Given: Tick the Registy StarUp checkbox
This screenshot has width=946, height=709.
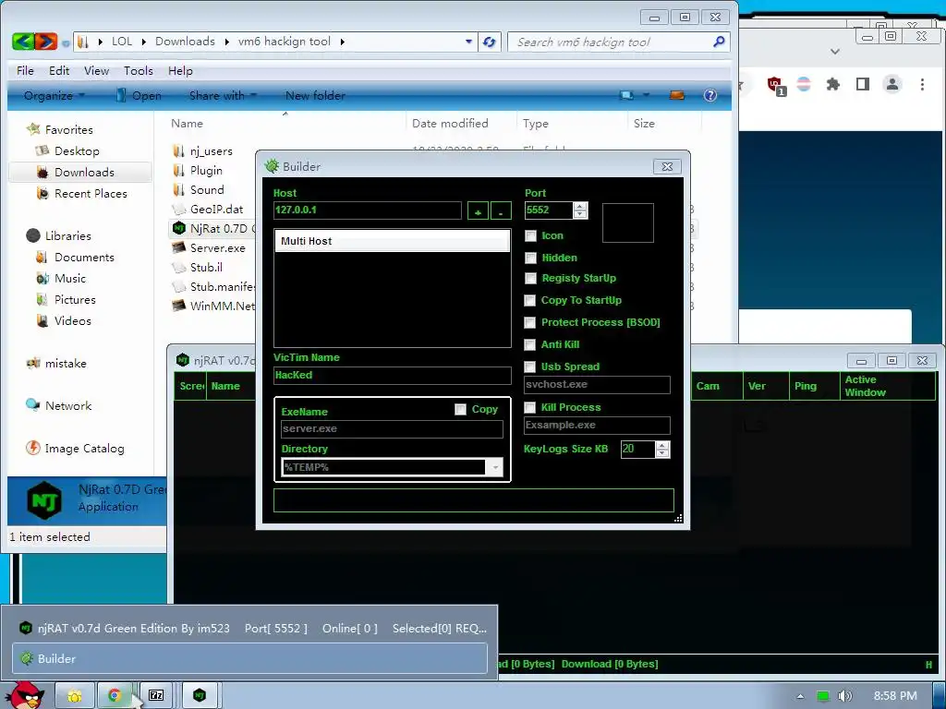Looking at the screenshot, I should pos(530,279).
